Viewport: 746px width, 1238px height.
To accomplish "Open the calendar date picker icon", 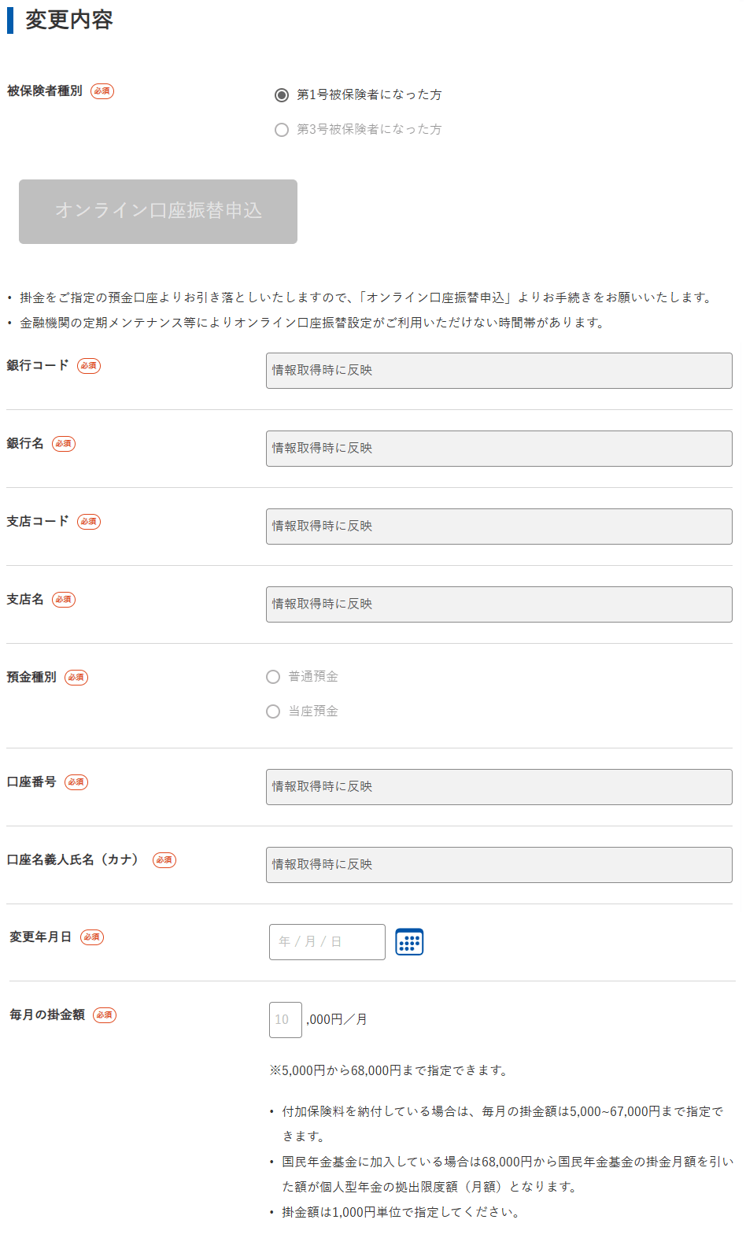I will click(409, 942).
